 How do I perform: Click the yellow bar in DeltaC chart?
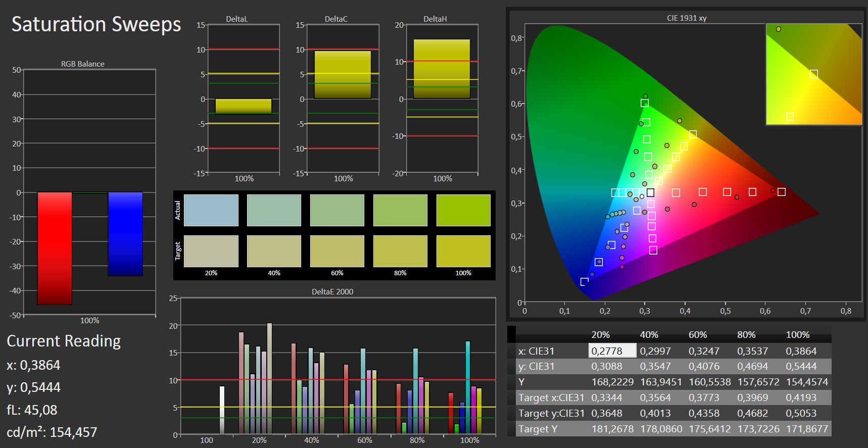(x=343, y=74)
